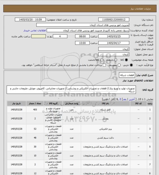Click the داکت سیم کشی item name
The height and width of the screenshot is (175, 159).
tap(105, 138)
